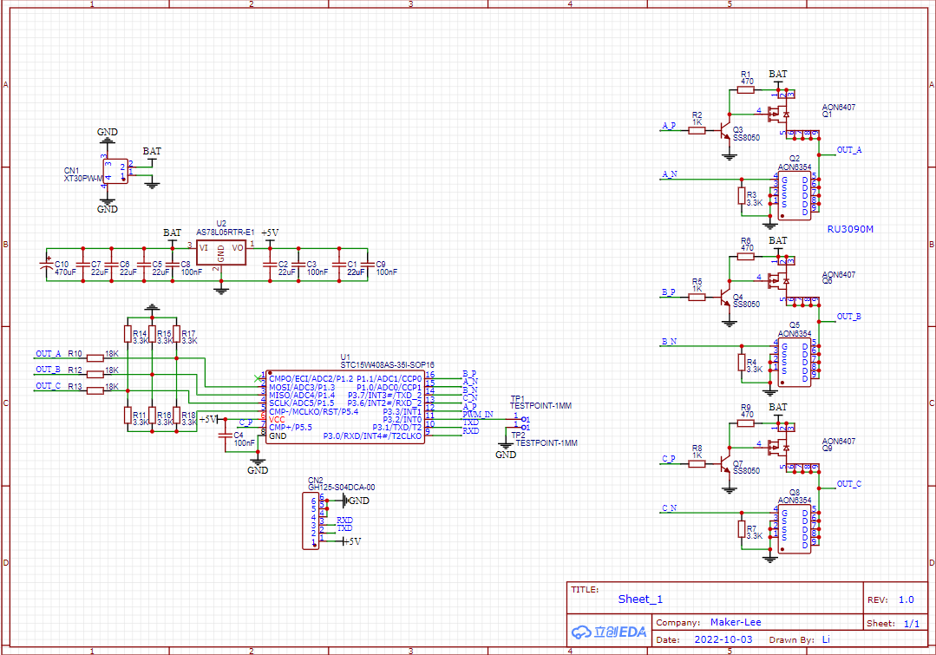
Task: Select the A_P net label beside R2
Action: [x=668, y=126]
